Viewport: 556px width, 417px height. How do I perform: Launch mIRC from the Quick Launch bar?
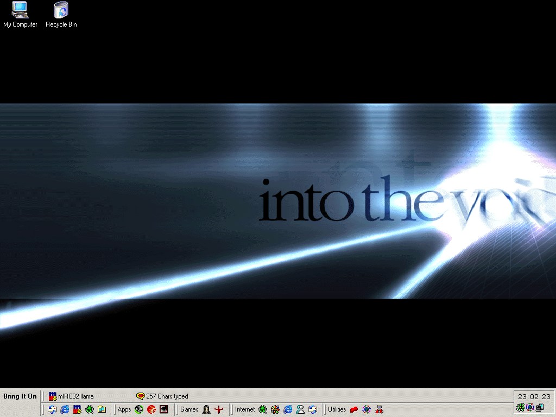(x=77, y=409)
